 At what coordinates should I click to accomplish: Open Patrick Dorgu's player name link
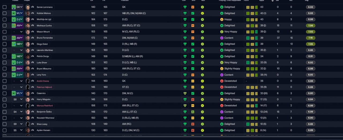(43, 56)
